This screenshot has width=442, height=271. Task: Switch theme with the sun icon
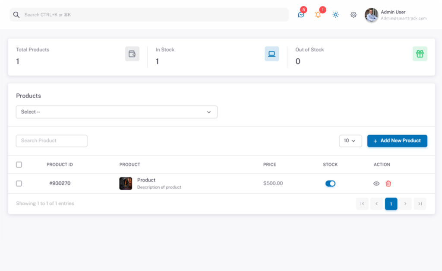click(335, 15)
